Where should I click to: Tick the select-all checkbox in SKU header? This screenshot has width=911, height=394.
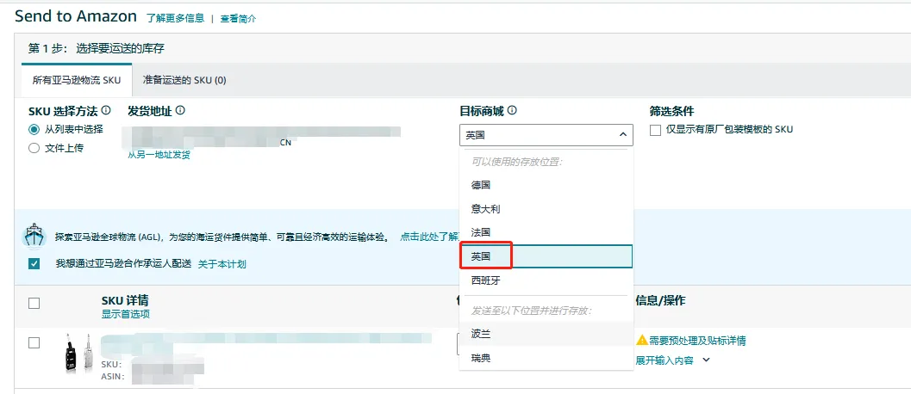[x=34, y=303]
